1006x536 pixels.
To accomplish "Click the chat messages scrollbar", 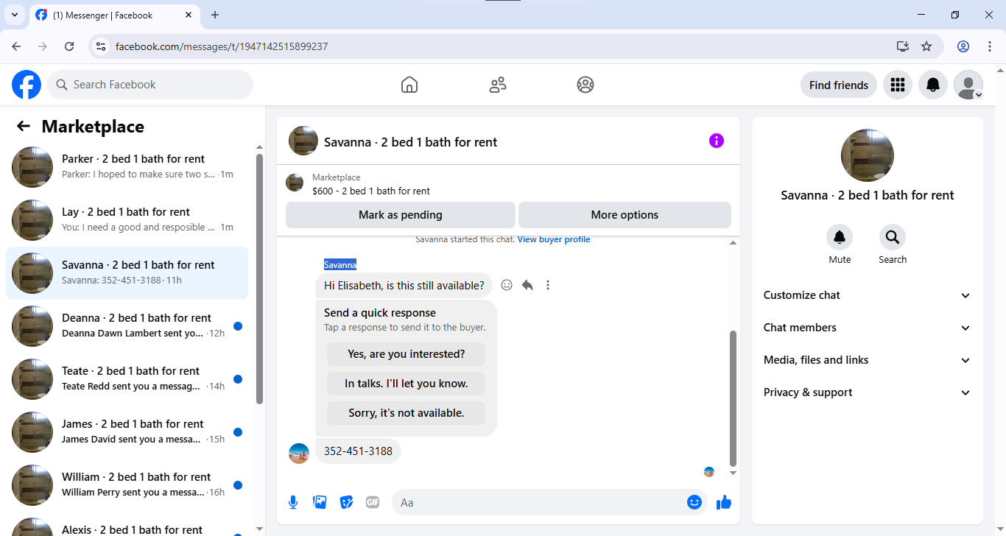I will pos(733,398).
